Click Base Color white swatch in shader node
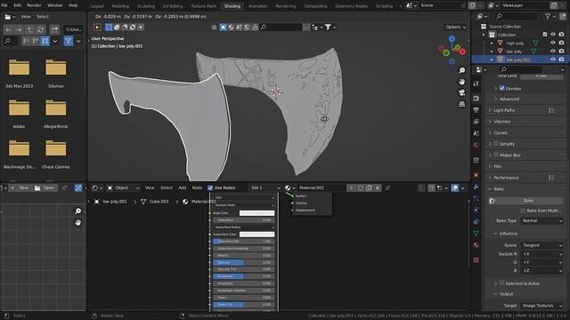Viewport: 570px width, 320px height. (x=256, y=213)
